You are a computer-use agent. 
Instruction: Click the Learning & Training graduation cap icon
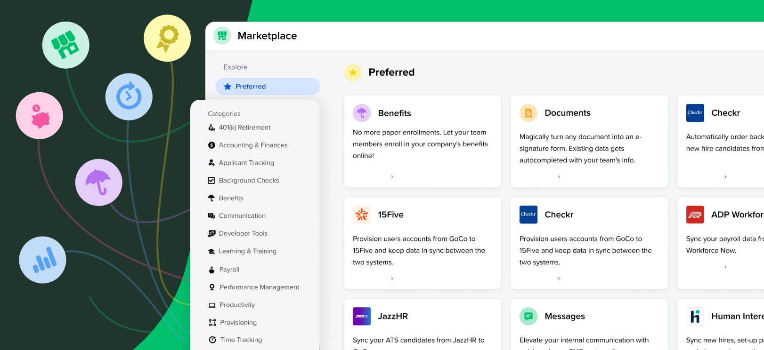(x=211, y=251)
